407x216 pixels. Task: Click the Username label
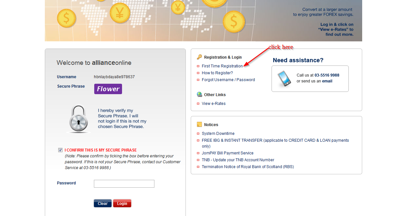[66, 77]
